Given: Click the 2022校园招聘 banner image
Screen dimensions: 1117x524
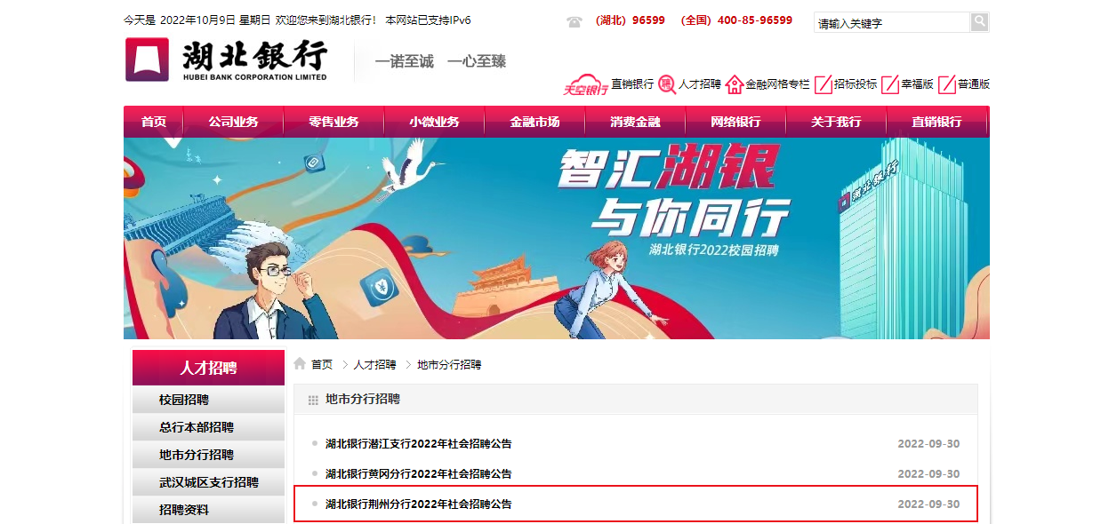Looking at the screenshot, I should click(x=557, y=238).
